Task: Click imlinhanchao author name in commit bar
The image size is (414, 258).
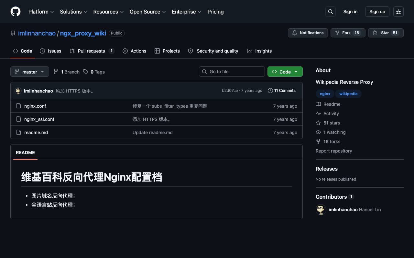Action: click(38, 91)
